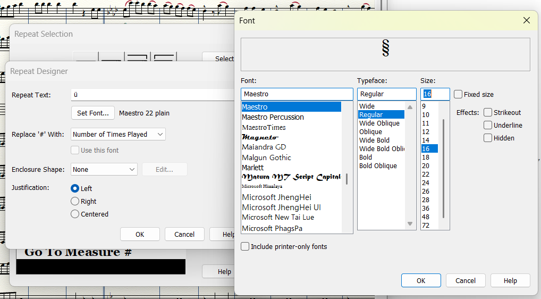Tick Include printer-only fonts
541x299 pixels.
click(x=245, y=246)
